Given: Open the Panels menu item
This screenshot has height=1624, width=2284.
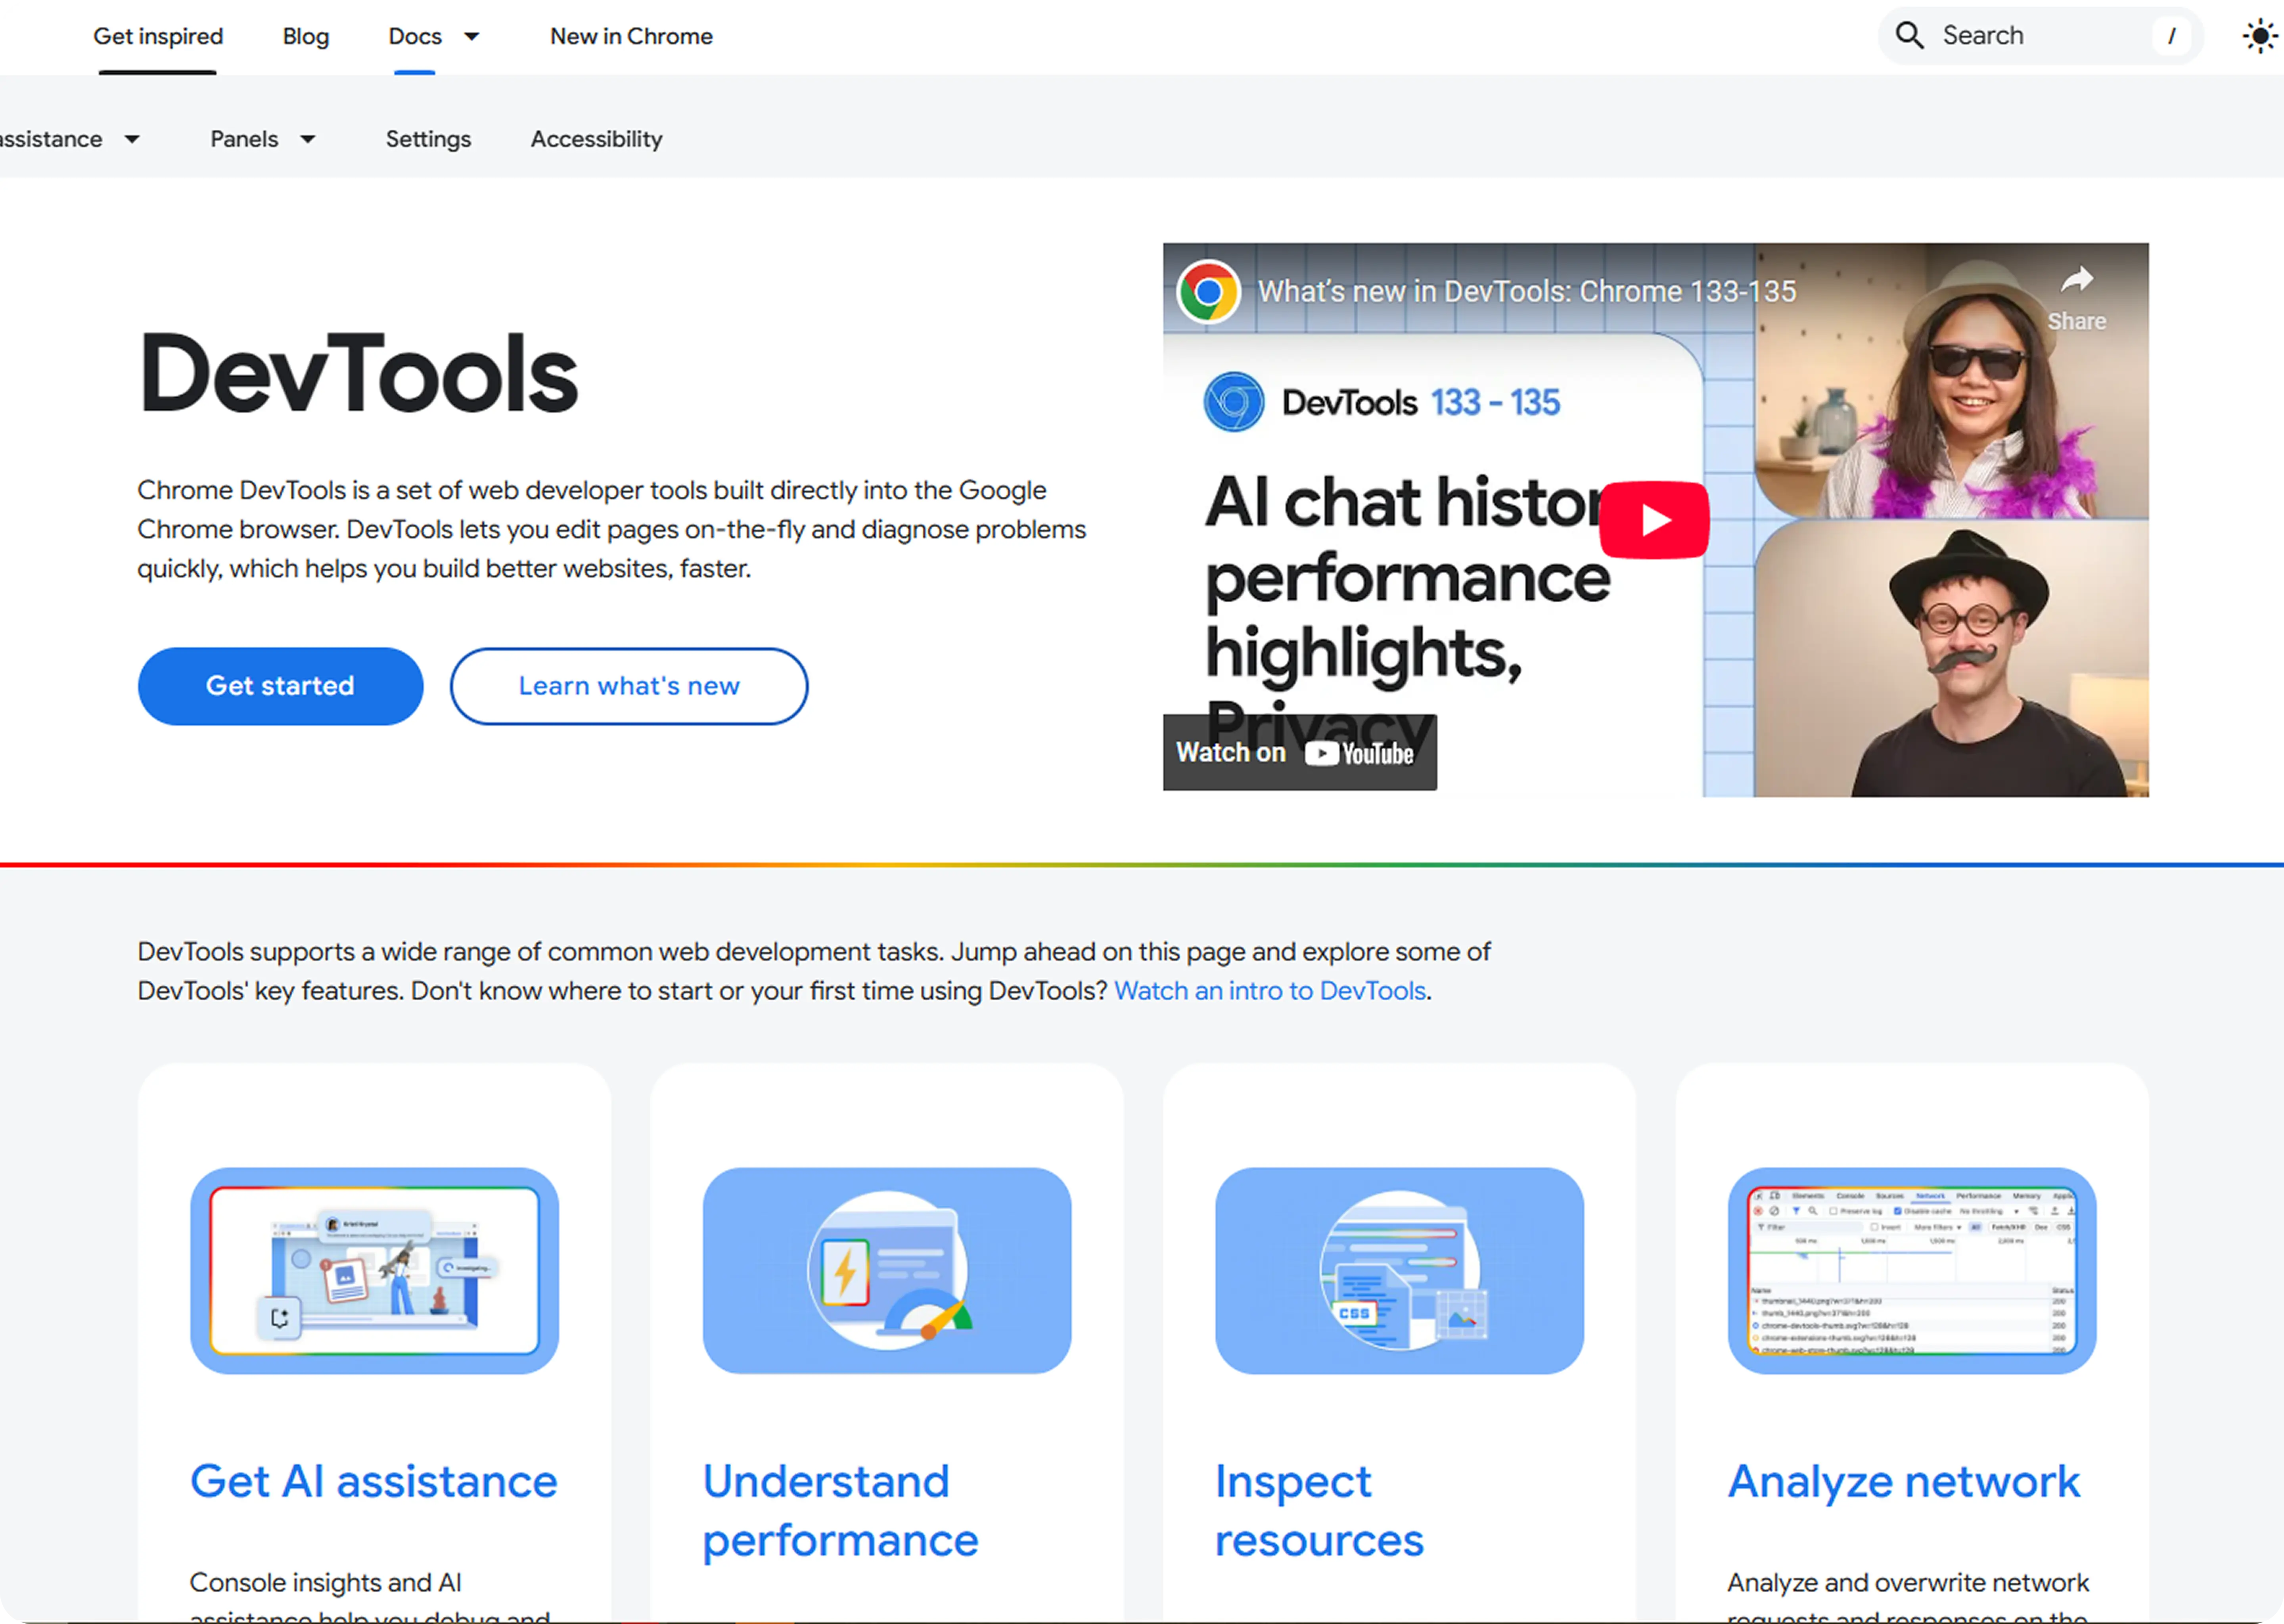Looking at the screenshot, I should [x=244, y=140].
